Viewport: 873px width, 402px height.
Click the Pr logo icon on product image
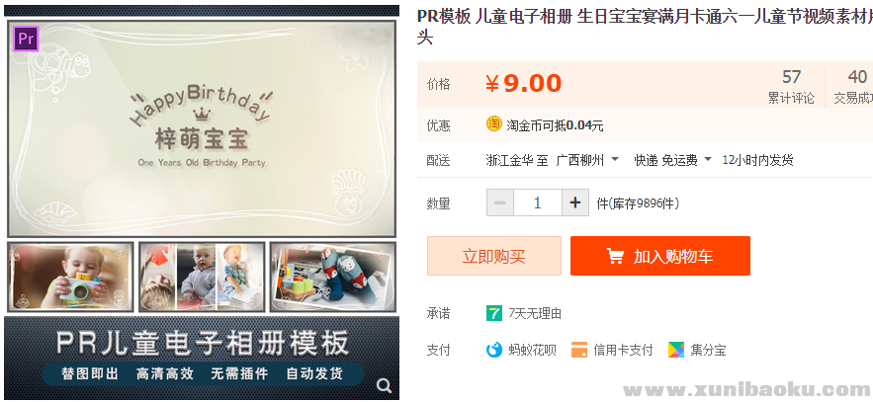point(26,39)
